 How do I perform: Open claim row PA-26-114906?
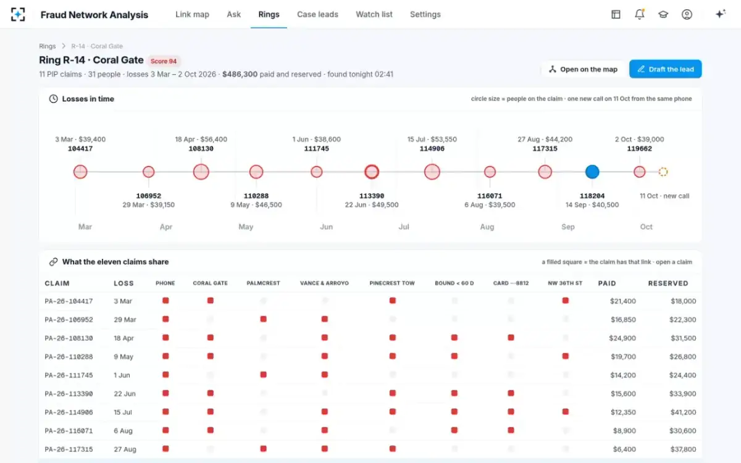point(371,412)
